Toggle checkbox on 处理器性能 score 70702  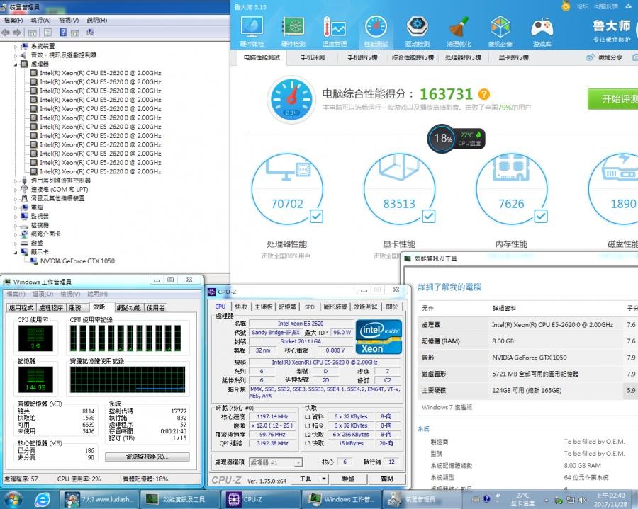(317, 216)
